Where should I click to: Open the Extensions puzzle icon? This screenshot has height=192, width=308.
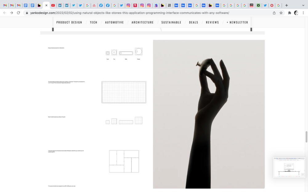pyautogui.click(x=290, y=13)
